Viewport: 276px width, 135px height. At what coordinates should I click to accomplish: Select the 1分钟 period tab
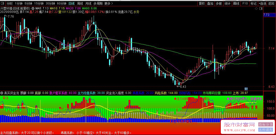[x=18, y=3]
